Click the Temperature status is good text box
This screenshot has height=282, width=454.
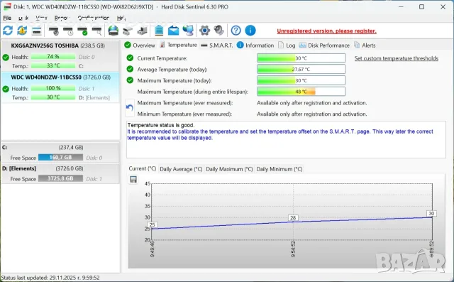click(x=286, y=140)
